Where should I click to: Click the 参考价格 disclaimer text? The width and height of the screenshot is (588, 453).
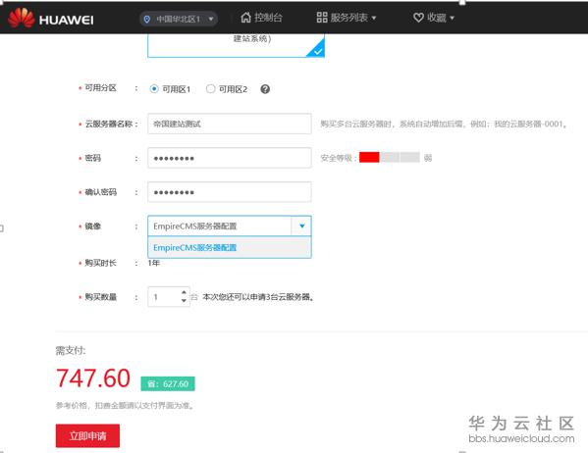pyautogui.click(x=125, y=405)
